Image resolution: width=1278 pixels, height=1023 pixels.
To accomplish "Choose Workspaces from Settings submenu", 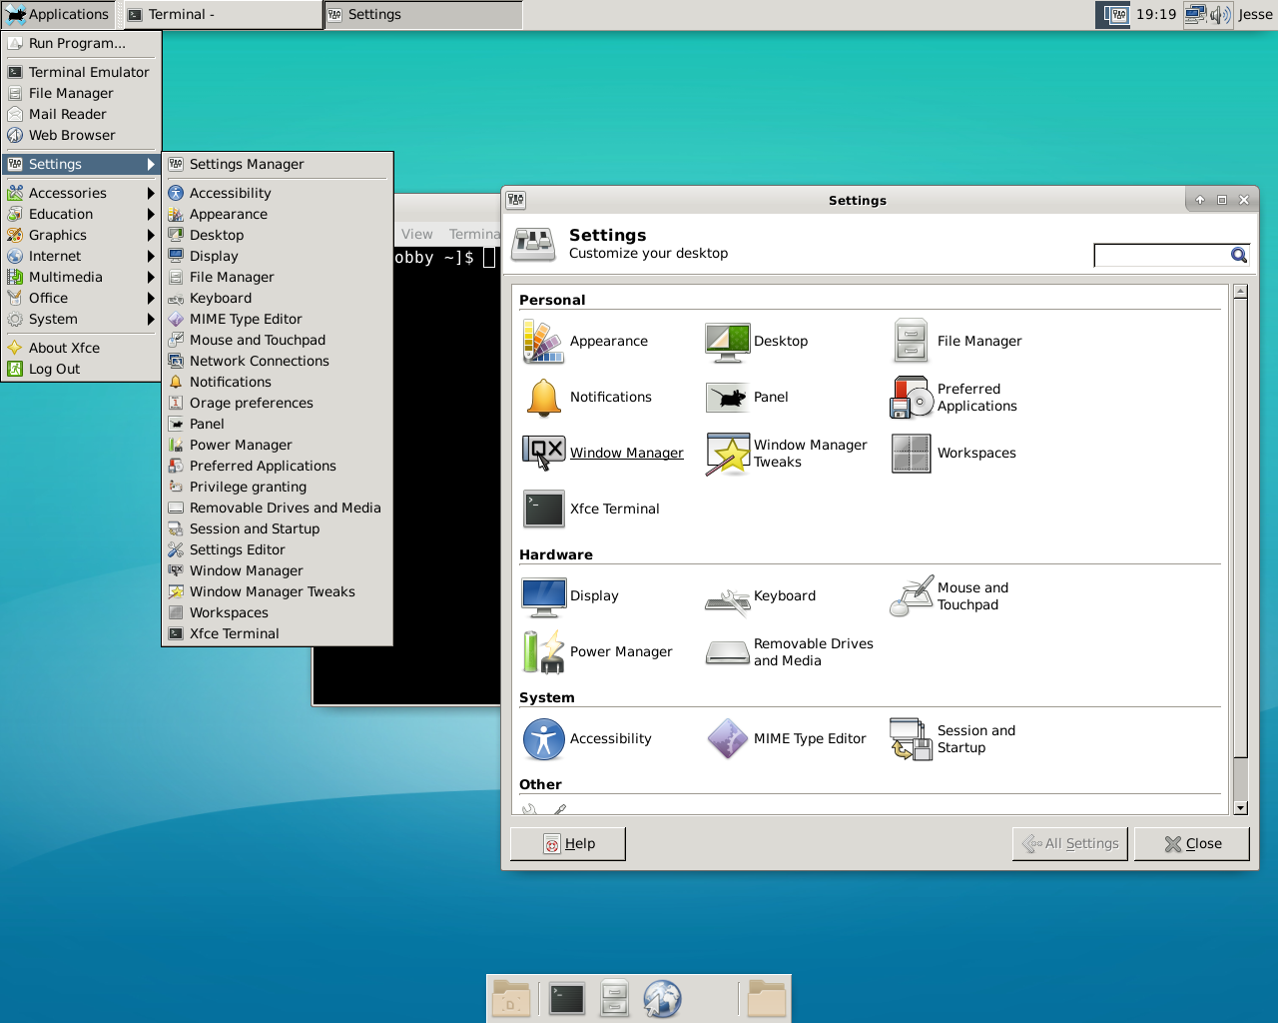I will [x=278, y=612].
